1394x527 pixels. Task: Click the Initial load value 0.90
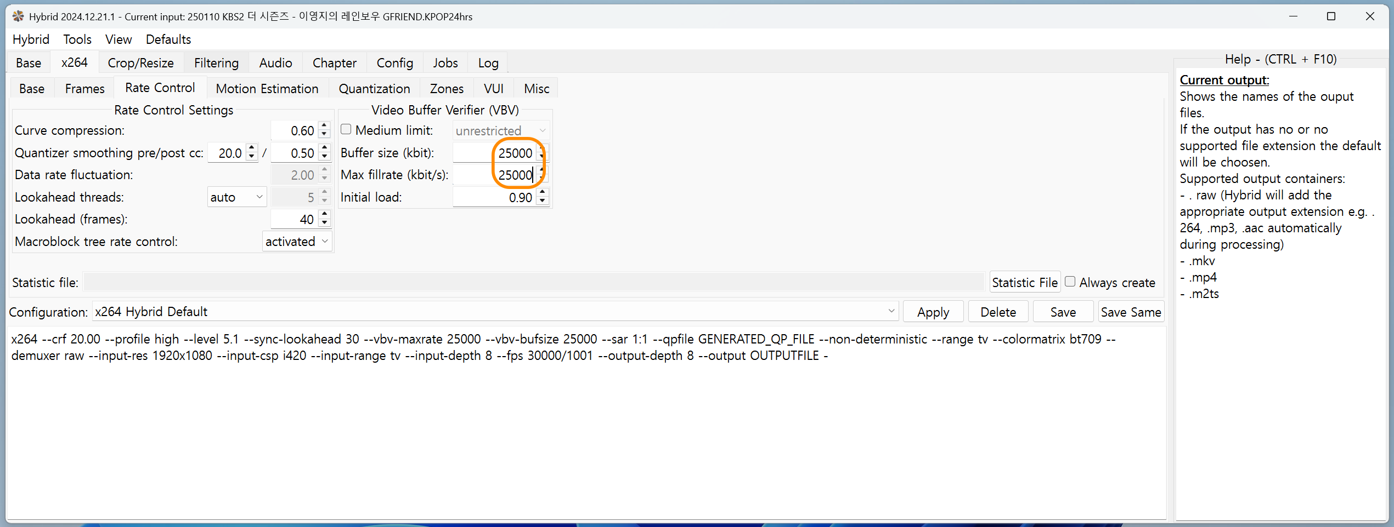pyautogui.click(x=494, y=197)
